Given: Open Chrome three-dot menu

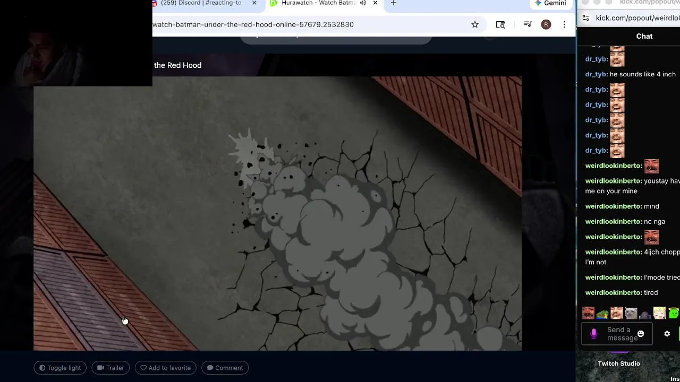Looking at the screenshot, I should [565, 24].
